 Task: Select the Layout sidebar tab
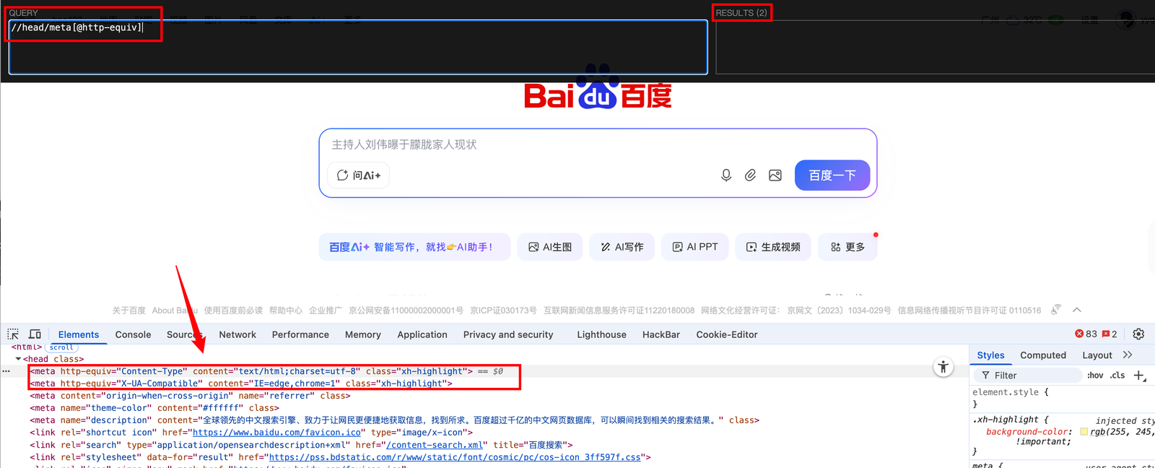(x=1097, y=355)
